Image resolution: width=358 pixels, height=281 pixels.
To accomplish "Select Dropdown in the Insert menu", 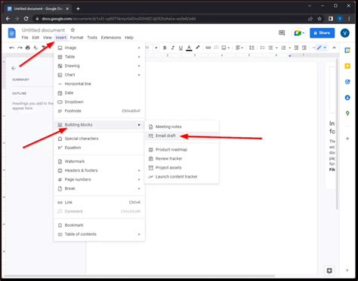I will click(99, 102).
